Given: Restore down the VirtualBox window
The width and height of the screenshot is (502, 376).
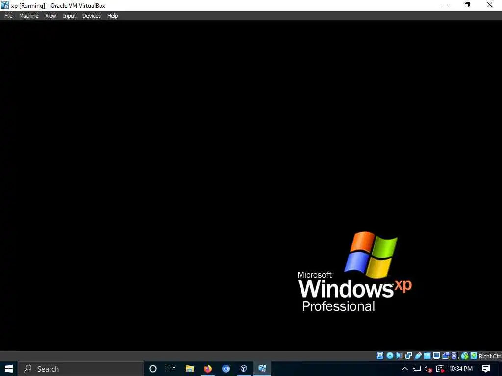Looking at the screenshot, I should pos(467,5).
